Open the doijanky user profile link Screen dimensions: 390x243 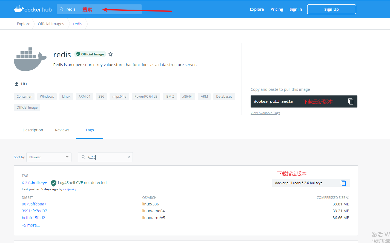[70, 189]
